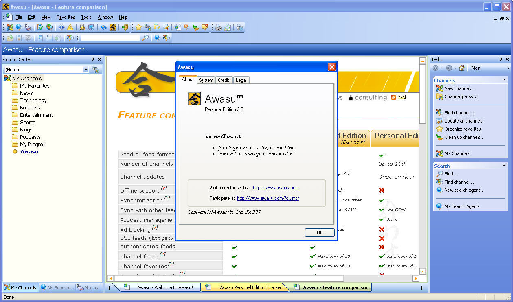Click the orange RSS feed toolbar icon
The width and height of the screenshot is (513, 302).
pos(187,27)
